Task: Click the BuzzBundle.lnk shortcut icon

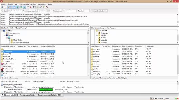Action: [x=2, y=64]
